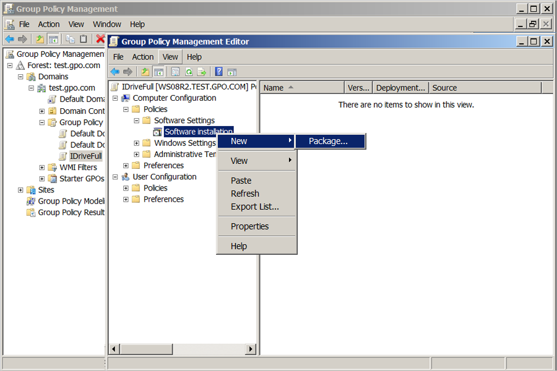This screenshot has width=557, height=371.
Task: Choose Refresh in the context menu
Action: coord(256,194)
